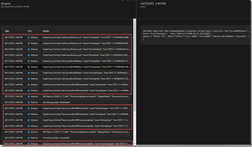
Task: View Get-AzureRmVMStatus ActivityStart trace
Action: coord(66,61)
